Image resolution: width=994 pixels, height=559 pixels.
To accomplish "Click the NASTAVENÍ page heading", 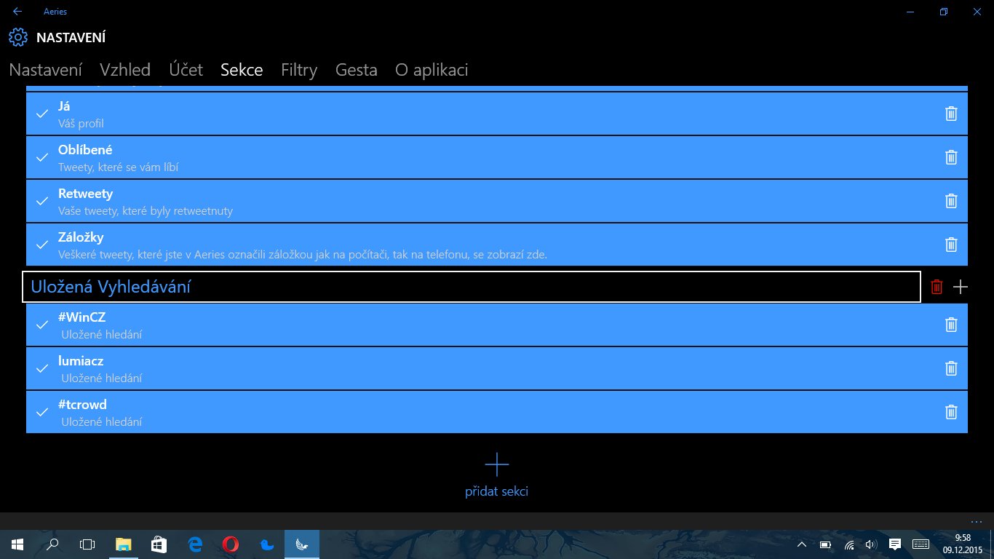I will (x=71, y=38).
